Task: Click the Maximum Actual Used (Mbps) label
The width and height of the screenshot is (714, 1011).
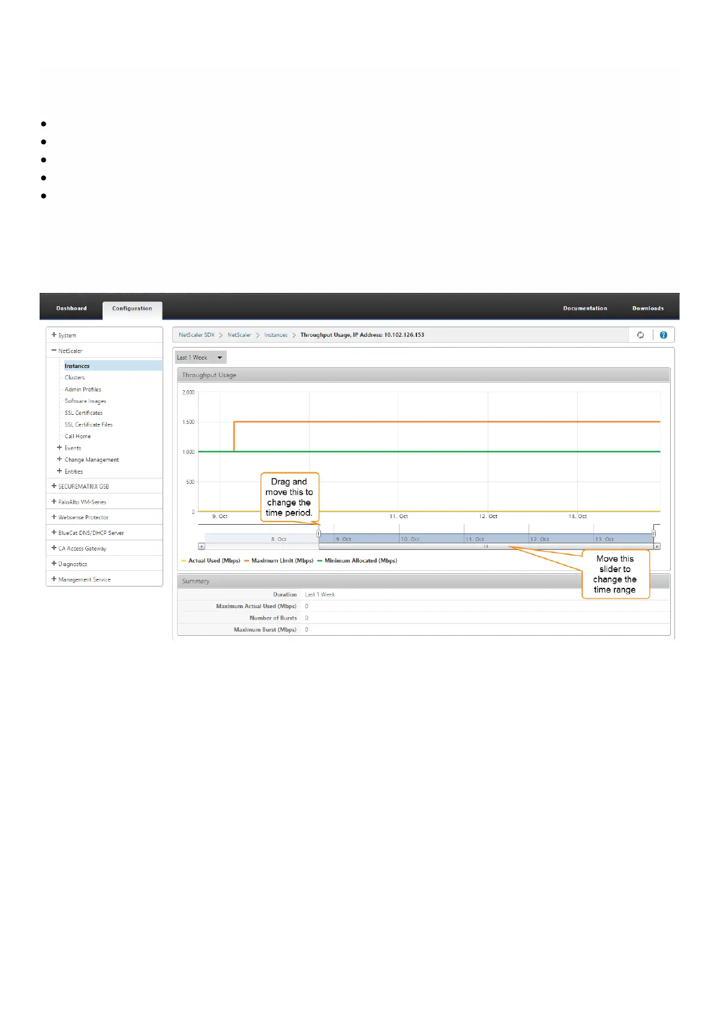Action: point(256,606)
